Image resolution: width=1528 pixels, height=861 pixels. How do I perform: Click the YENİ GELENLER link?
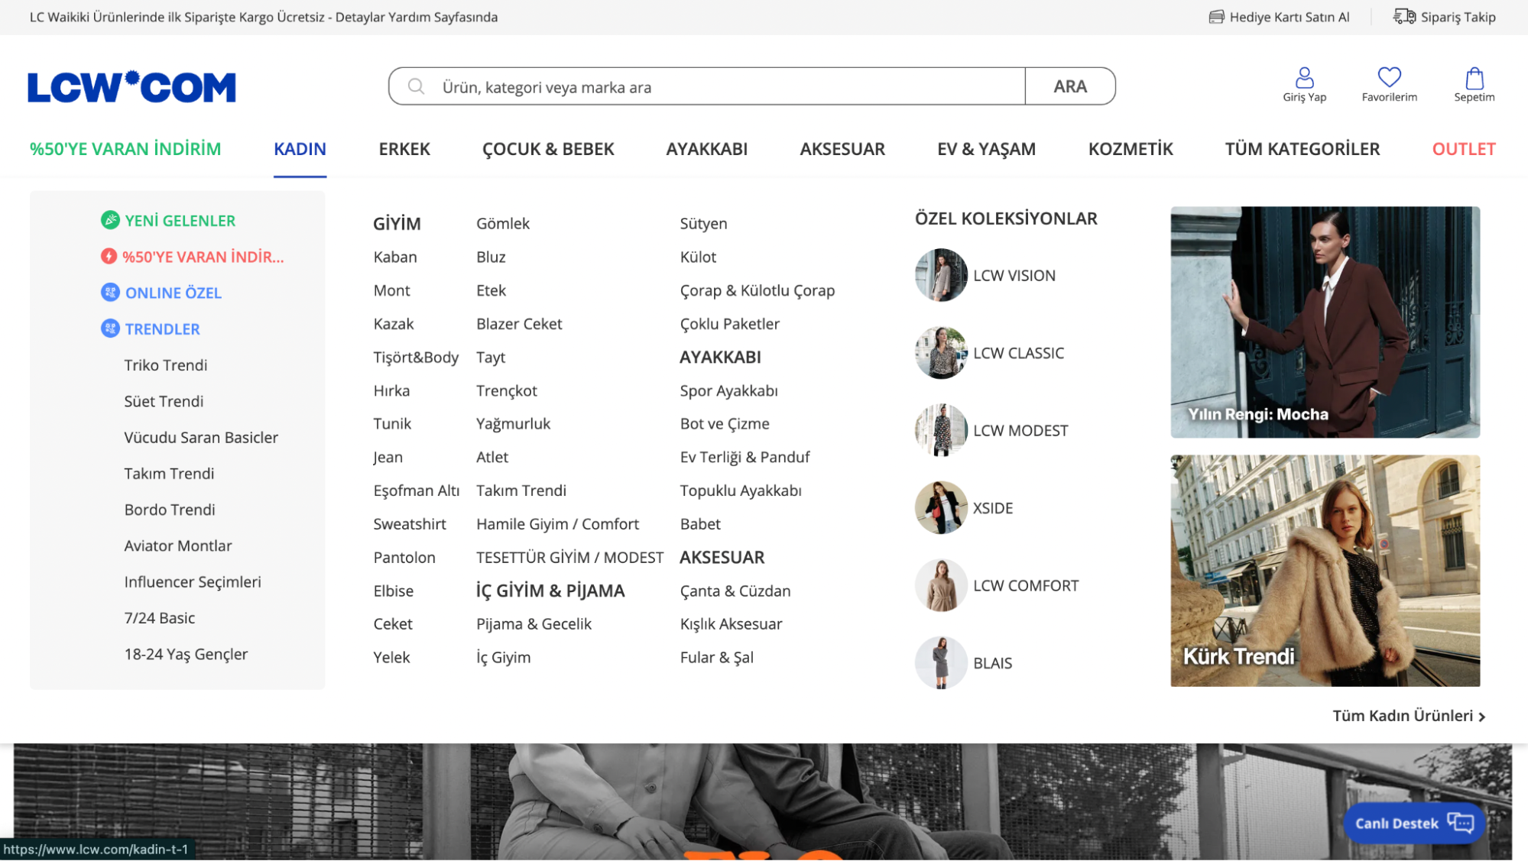click(x=180, y=220)
